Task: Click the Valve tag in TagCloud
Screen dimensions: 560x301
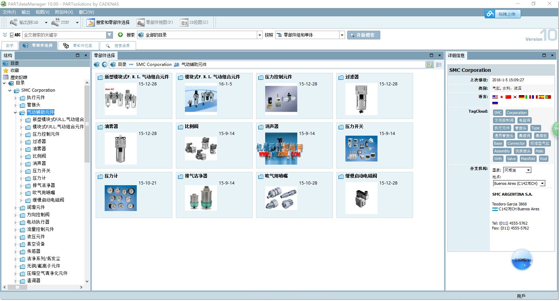Action: 512,159
